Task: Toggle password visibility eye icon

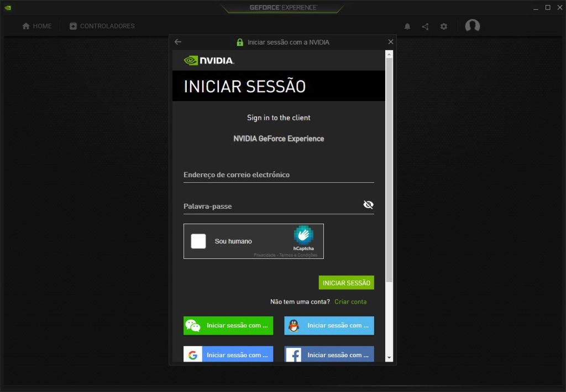Action: coord(368,205)
